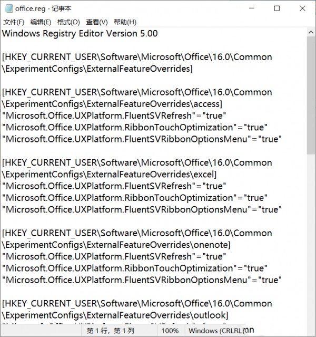Click FluentSVRefresh line under the access key

point(114,115)
